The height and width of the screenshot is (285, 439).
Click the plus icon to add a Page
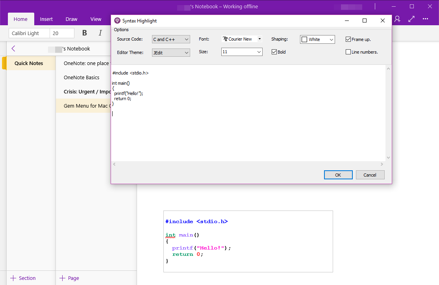click(x=63, y=278)
